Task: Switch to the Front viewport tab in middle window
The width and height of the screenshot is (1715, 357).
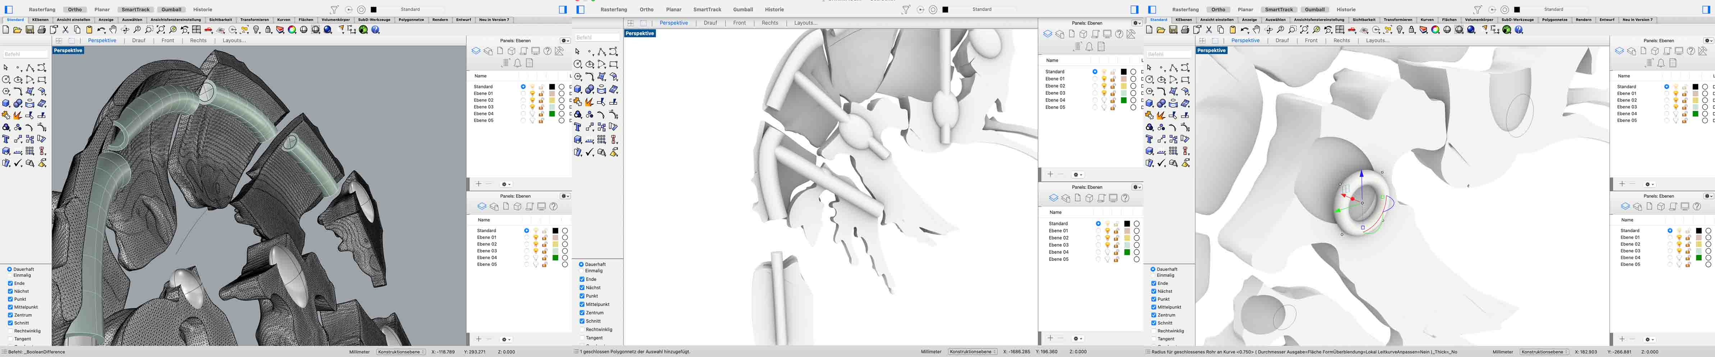Action: click(739, 23)
